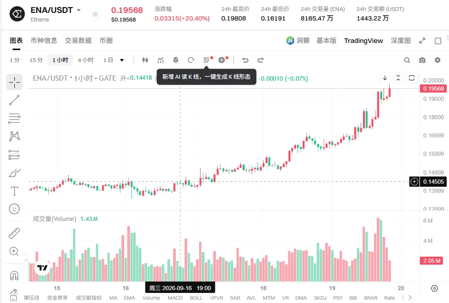Take a chart snapshot camera icon
This screenshot has height=303, width=449.
[422, 60]
